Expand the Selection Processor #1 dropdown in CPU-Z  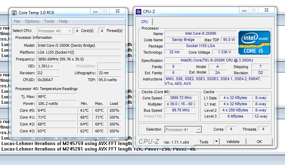[x=183, y=130]
